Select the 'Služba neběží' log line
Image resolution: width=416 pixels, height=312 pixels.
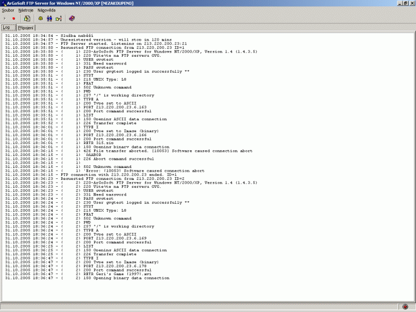pos(49,35)
